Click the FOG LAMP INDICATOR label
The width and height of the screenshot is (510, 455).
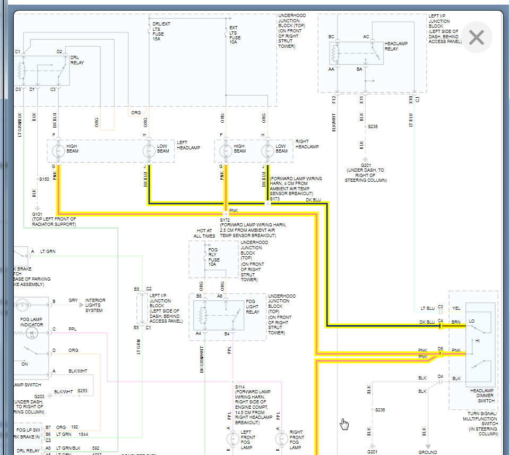pos(31,322)
